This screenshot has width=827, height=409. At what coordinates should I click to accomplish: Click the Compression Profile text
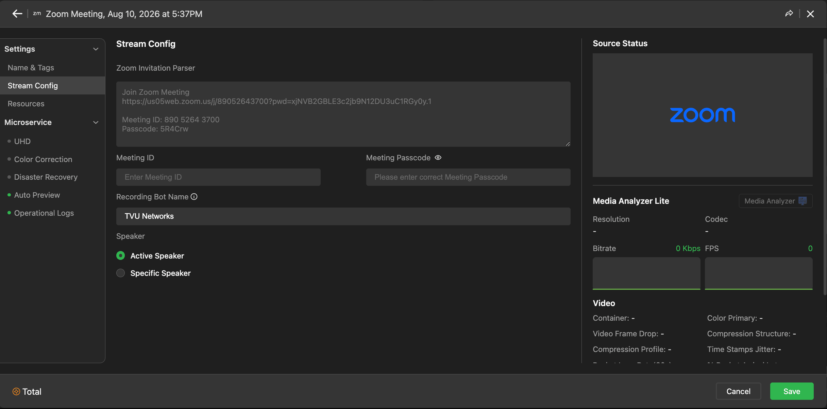click(x=632, y=349)
